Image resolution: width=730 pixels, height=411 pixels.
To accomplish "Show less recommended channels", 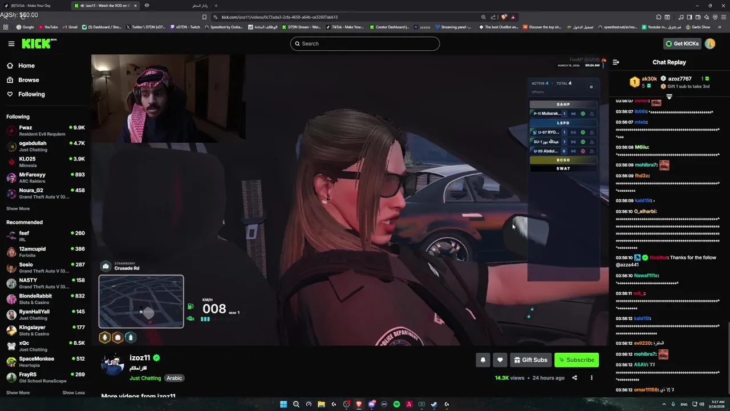I will (74, 393).
